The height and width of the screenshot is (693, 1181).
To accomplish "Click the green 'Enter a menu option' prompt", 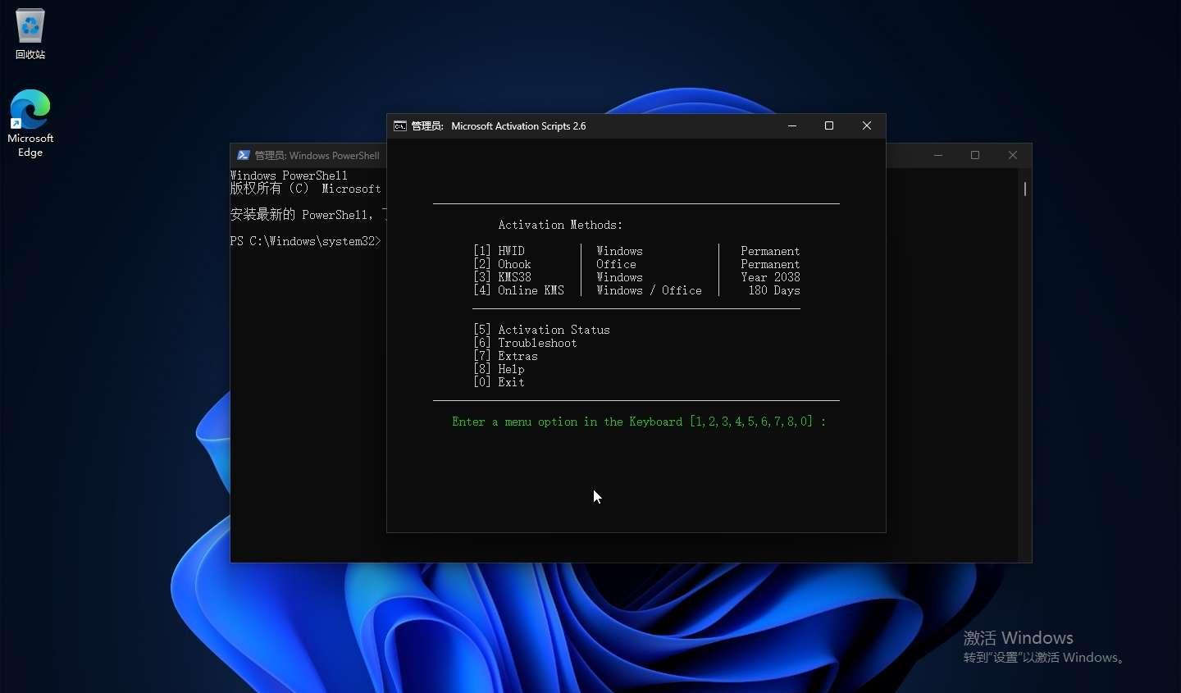I will pyautogui.click(x=639, y=422).
